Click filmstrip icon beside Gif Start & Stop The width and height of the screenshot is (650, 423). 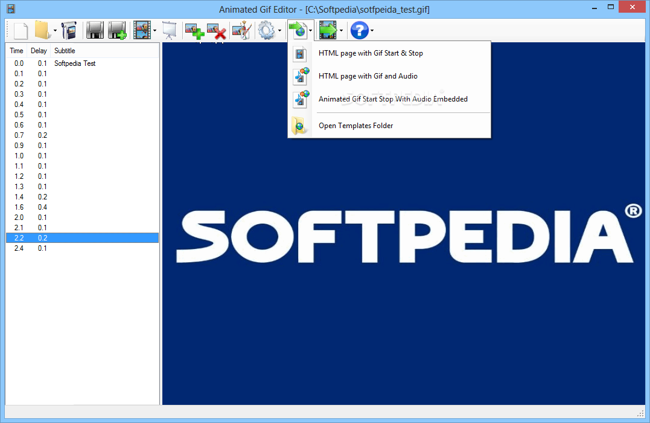click(x=300, y=54)
